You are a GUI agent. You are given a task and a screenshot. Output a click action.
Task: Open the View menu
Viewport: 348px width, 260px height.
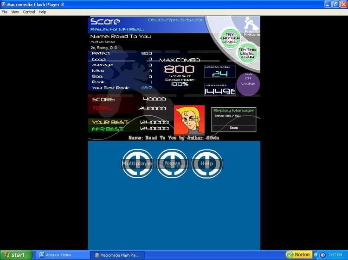click(x=15, y=12)
